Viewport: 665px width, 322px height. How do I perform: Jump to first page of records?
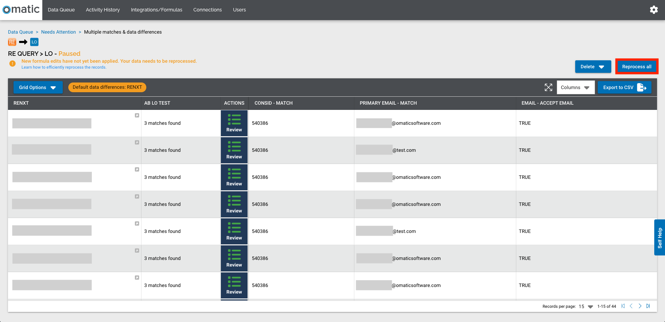(623, 306)
